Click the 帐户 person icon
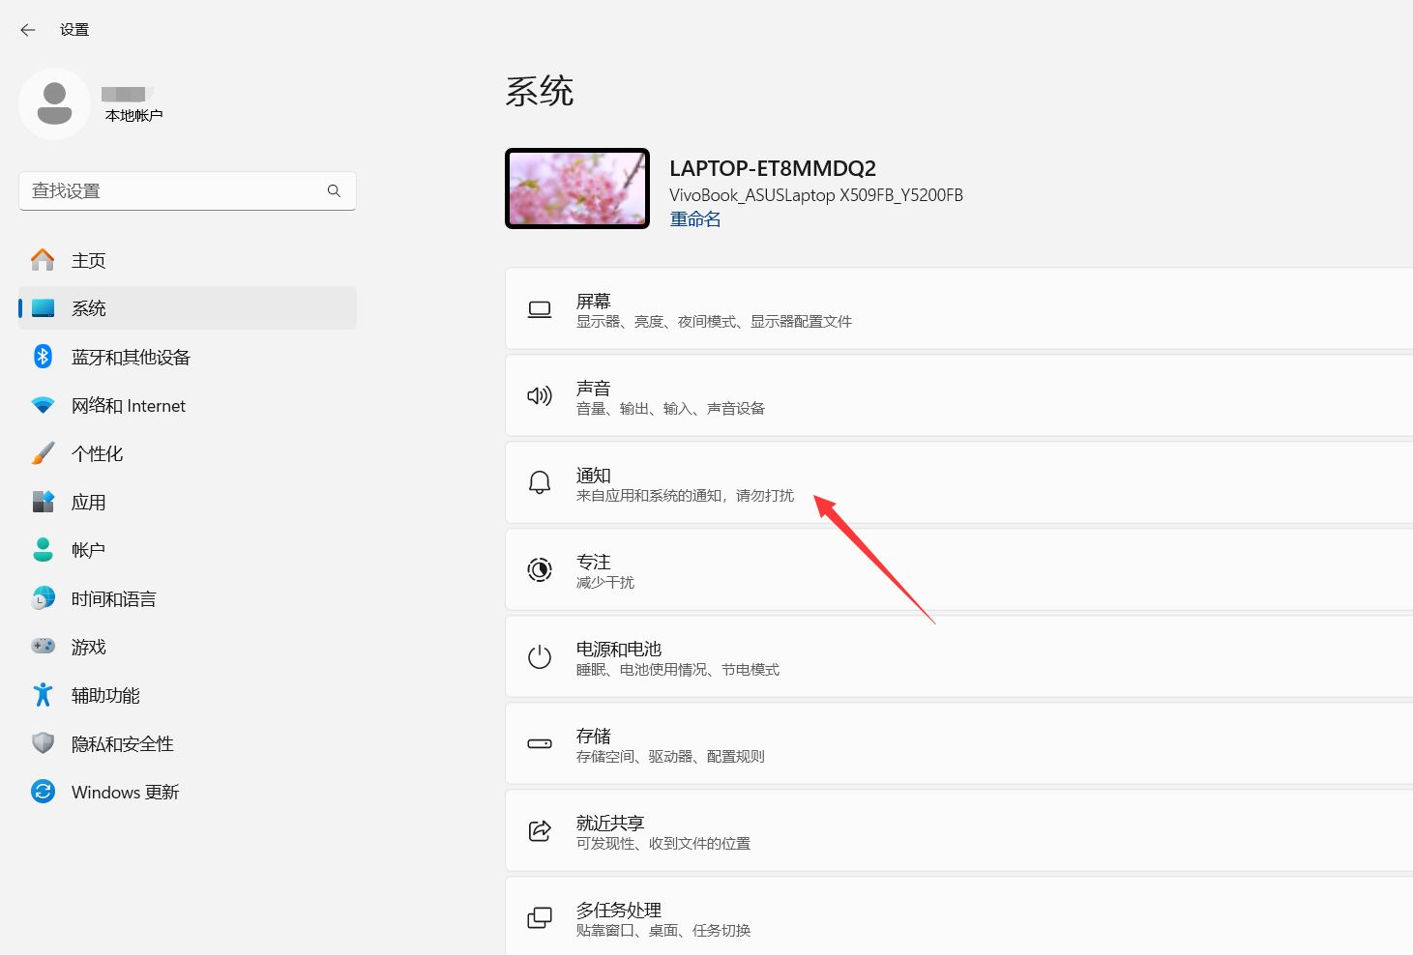Image resolution: width=1413 pixels, height=955 pixels. [x=43, y=550]
